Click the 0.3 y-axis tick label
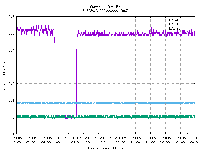 pyautogui.click(x=11, y=67)
